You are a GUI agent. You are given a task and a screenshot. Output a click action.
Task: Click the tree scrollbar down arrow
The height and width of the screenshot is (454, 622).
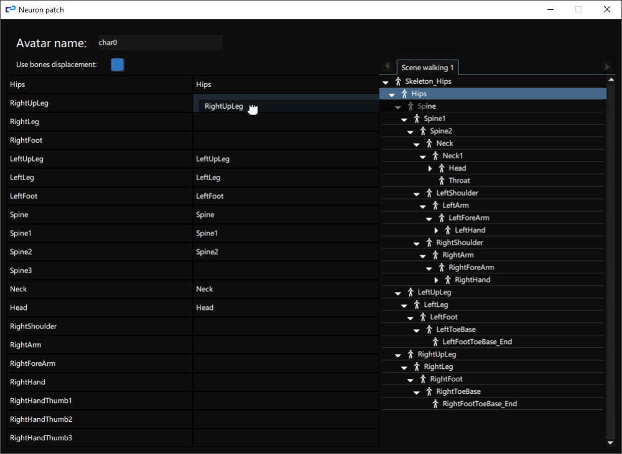click(611, 443)
